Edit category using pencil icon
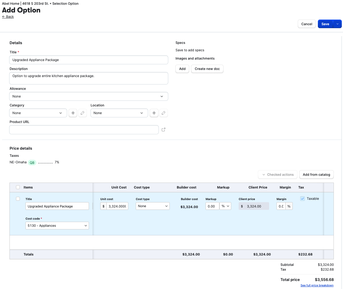Viewport: 343px width, 289px height. pos(82,113)
